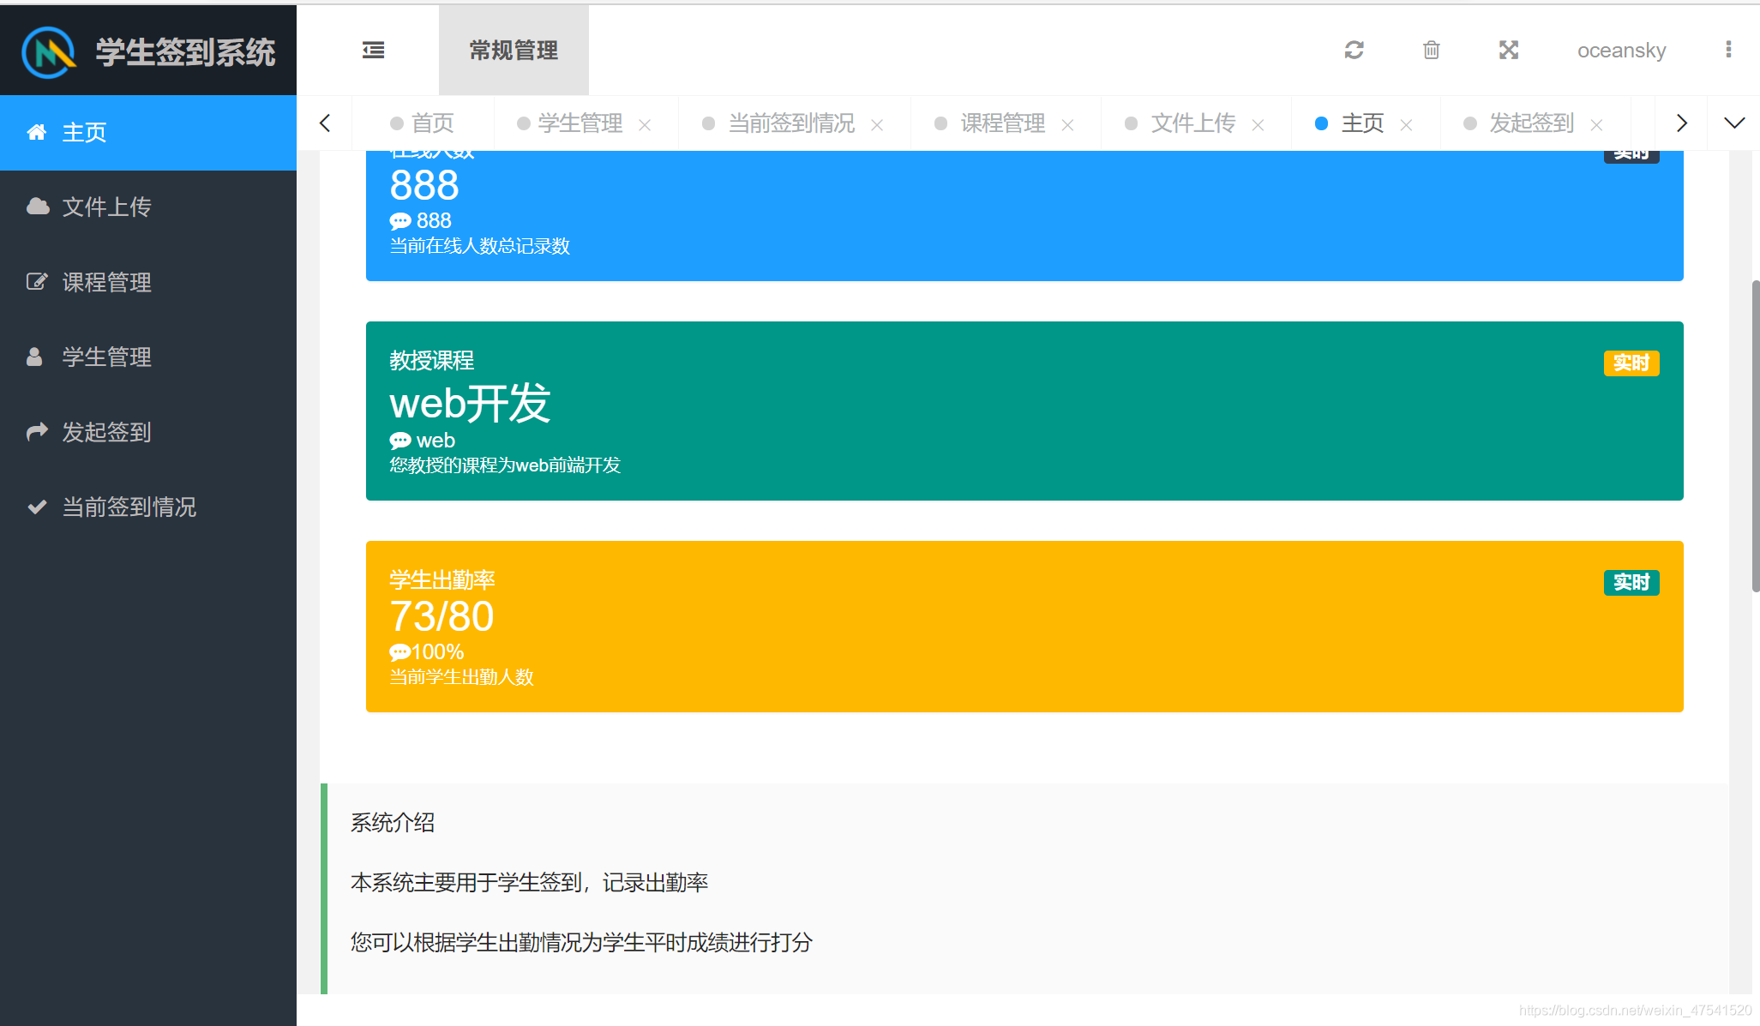Click the 当前学生出勤人数 description
1760x1026 pixels.
[x=462, y=677]
